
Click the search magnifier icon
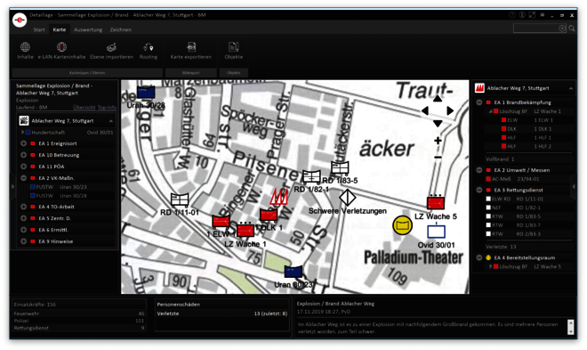pyautogui.click(x=572, y=28)
